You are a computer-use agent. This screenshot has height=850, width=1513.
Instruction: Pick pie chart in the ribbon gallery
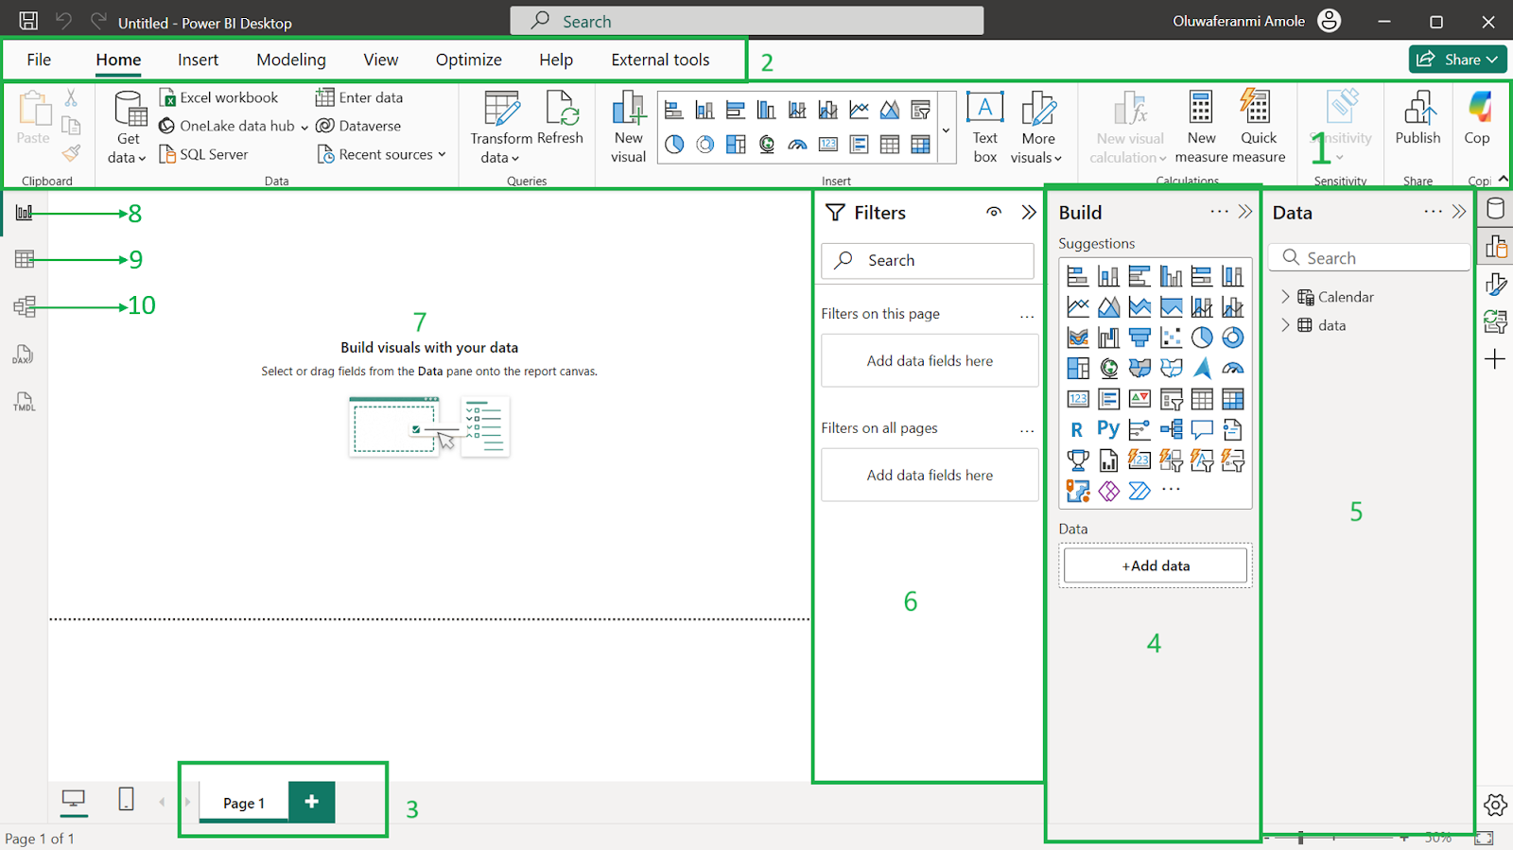pyautogui.click(x=674, y=145)
